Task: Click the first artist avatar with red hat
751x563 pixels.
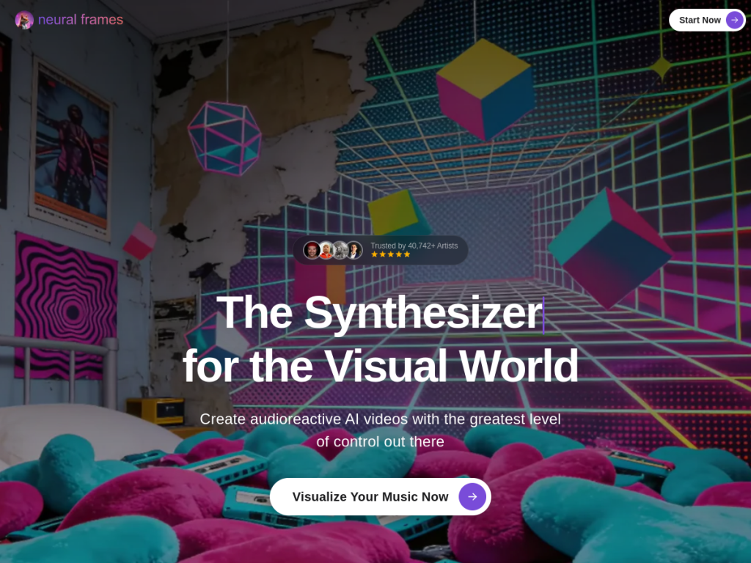Action: [312, 251]
